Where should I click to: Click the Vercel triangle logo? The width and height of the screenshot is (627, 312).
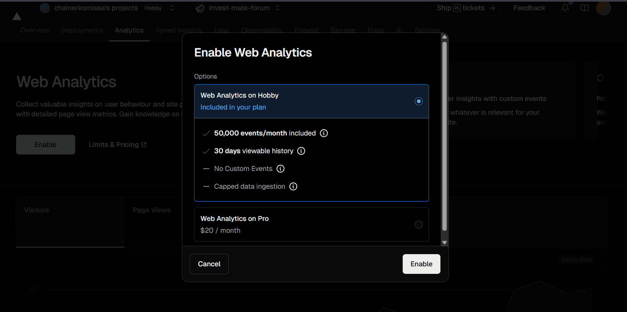[16, 16]
